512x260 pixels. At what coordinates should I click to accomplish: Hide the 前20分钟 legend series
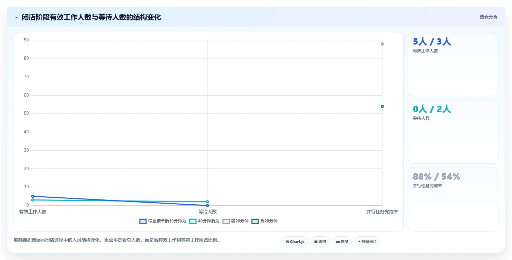(x=236, y=221)
